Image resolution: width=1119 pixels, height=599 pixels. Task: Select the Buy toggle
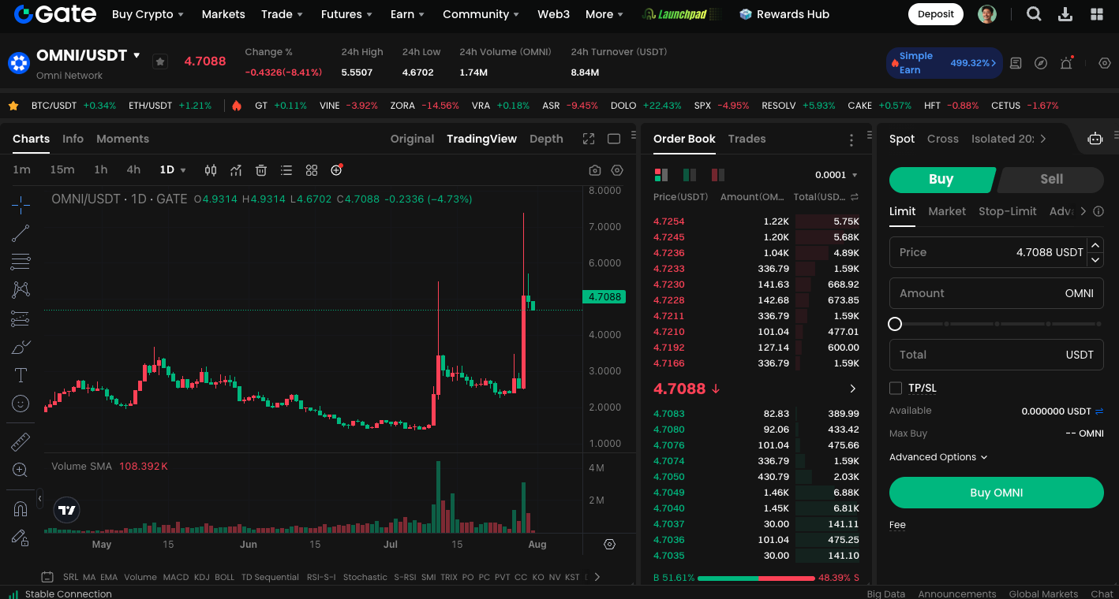[941, 180]
